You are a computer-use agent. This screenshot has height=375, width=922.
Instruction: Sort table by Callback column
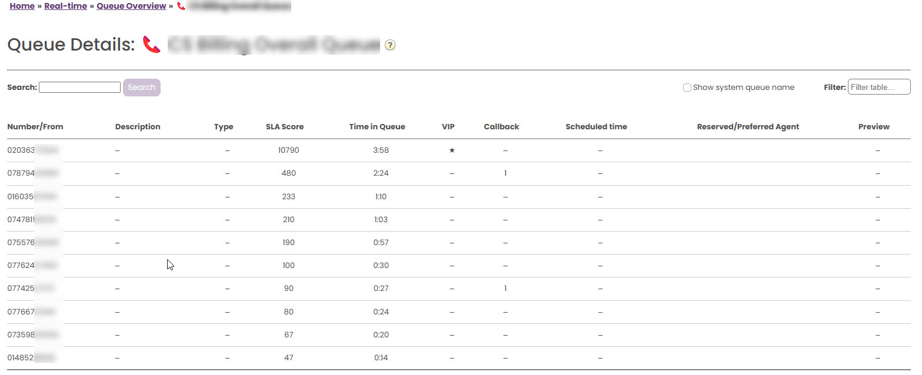point(501,127)
